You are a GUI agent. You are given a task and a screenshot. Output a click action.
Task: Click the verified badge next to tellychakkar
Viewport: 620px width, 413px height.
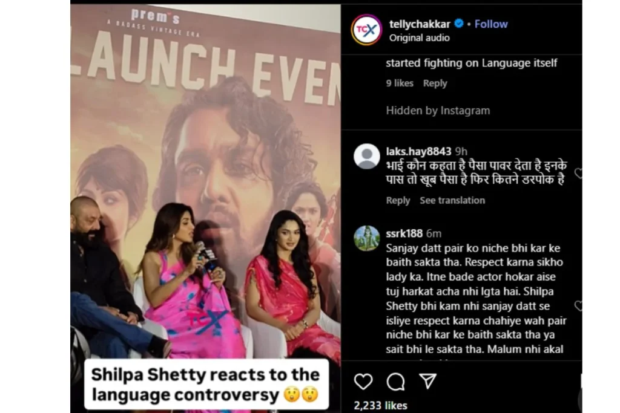pos(459,24)
